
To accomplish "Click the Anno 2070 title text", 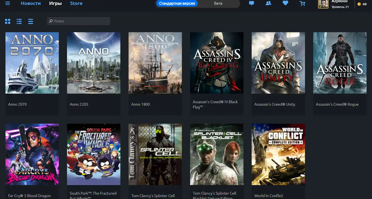I will coord(18,104).
